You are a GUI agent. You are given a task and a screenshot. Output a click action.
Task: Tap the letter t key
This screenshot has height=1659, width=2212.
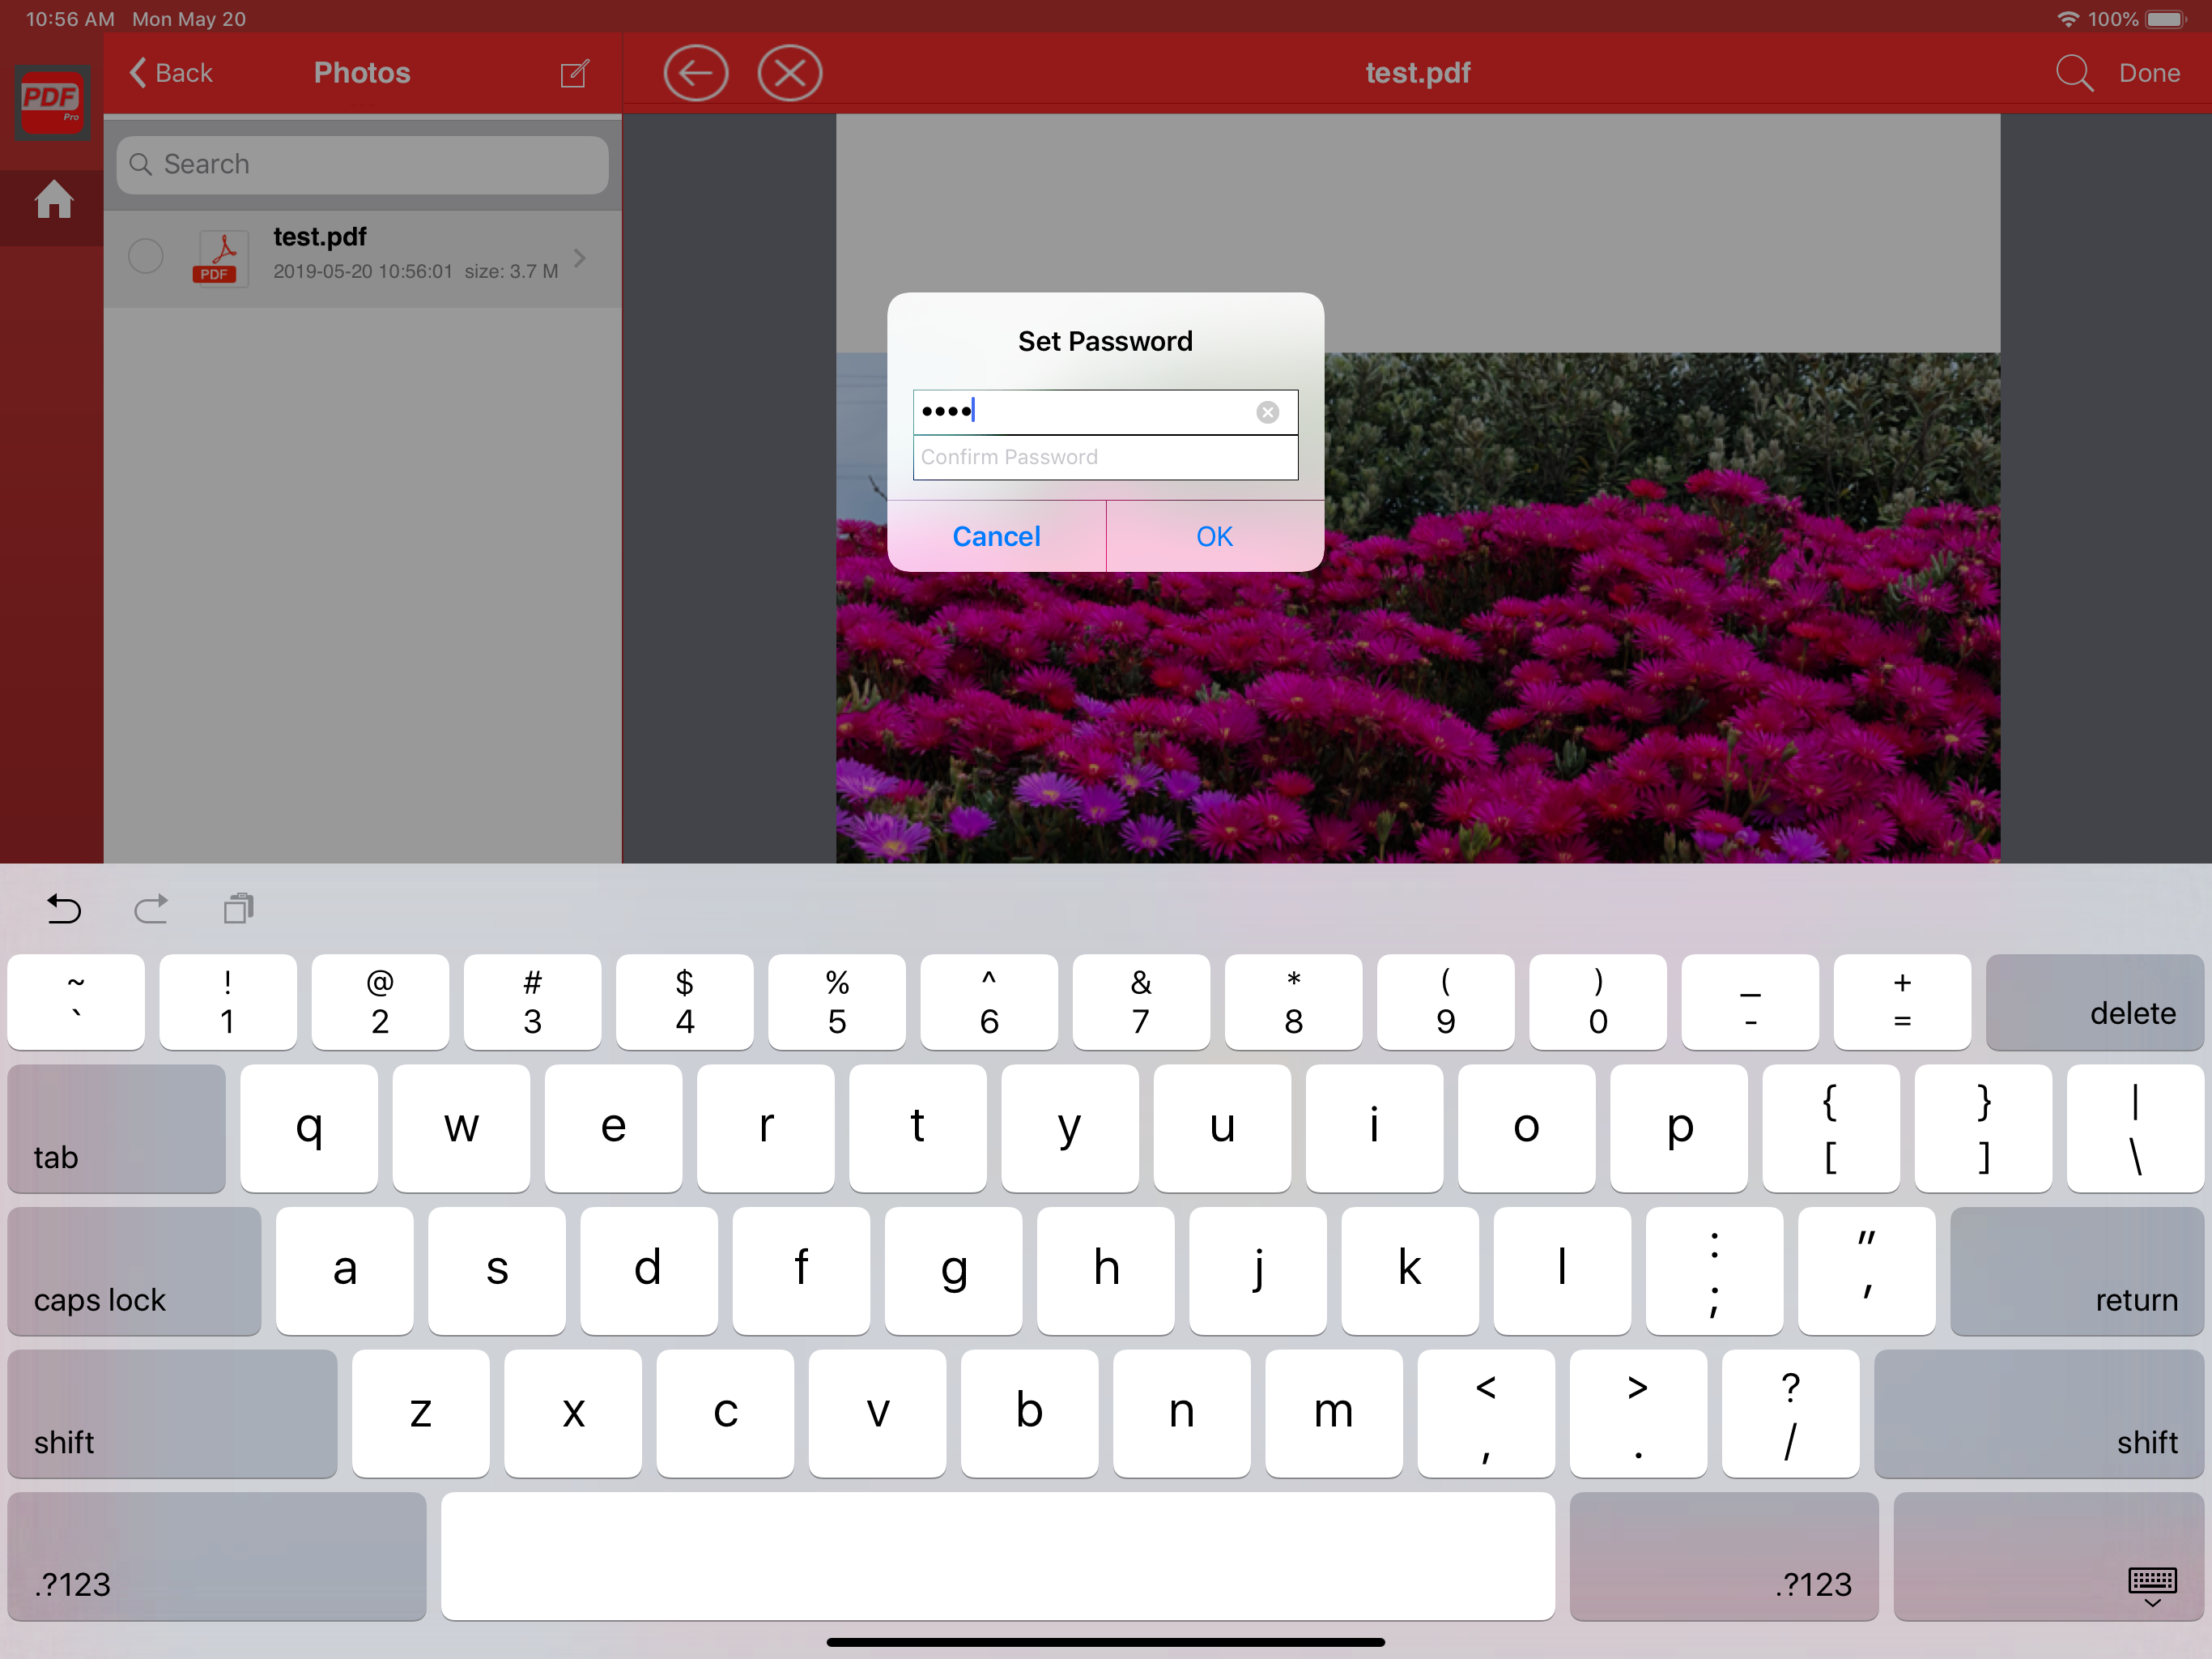[918, 1128]
